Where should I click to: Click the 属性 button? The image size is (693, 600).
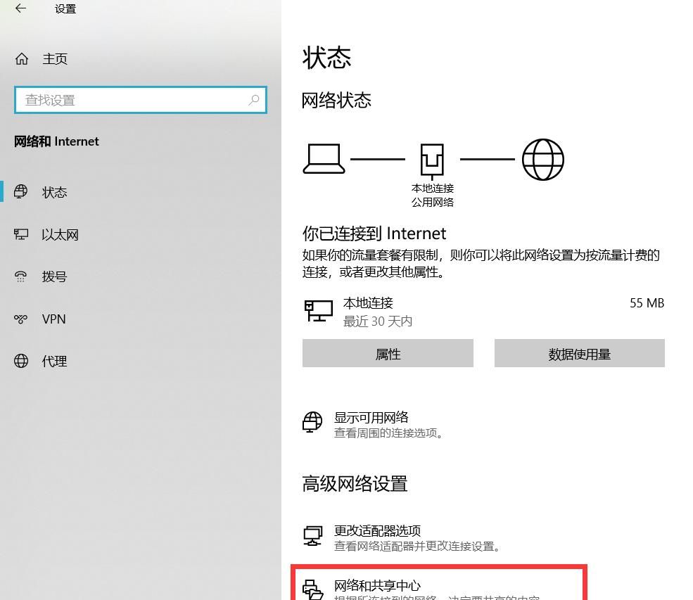388,354
